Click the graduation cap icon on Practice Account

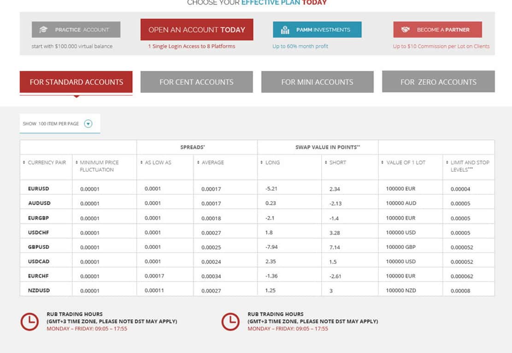(x=43, y=30)
